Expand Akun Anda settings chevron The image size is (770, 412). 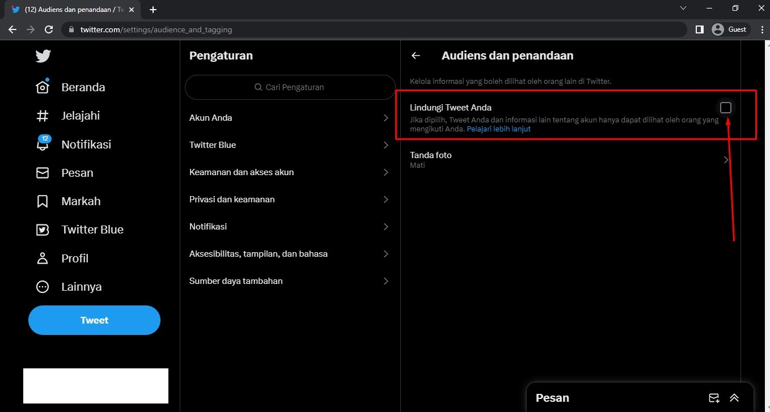click(x=386, y=118)
